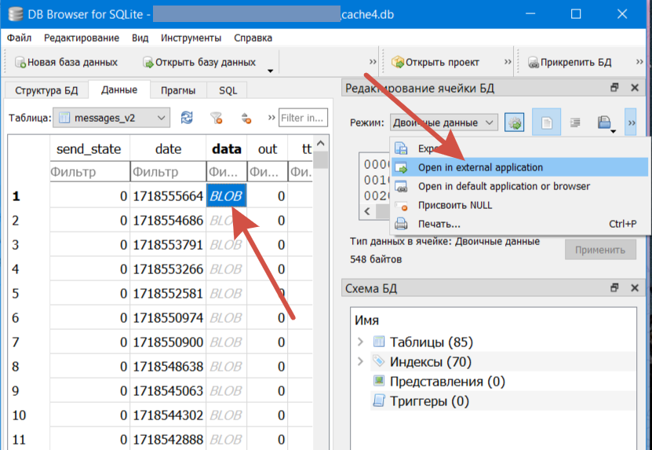
Task: Click the data column header
Action: coord(227,149)
